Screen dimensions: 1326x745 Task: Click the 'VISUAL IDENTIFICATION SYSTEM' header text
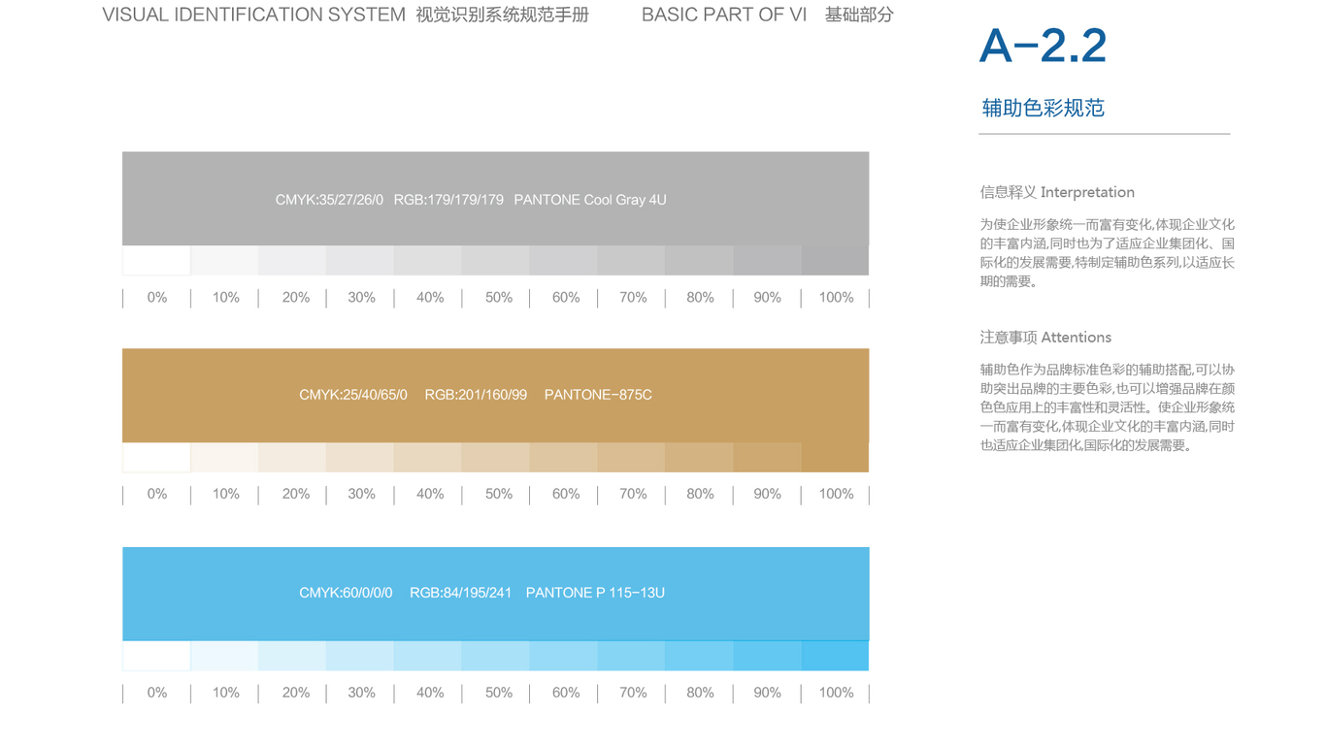coord(253,16)
